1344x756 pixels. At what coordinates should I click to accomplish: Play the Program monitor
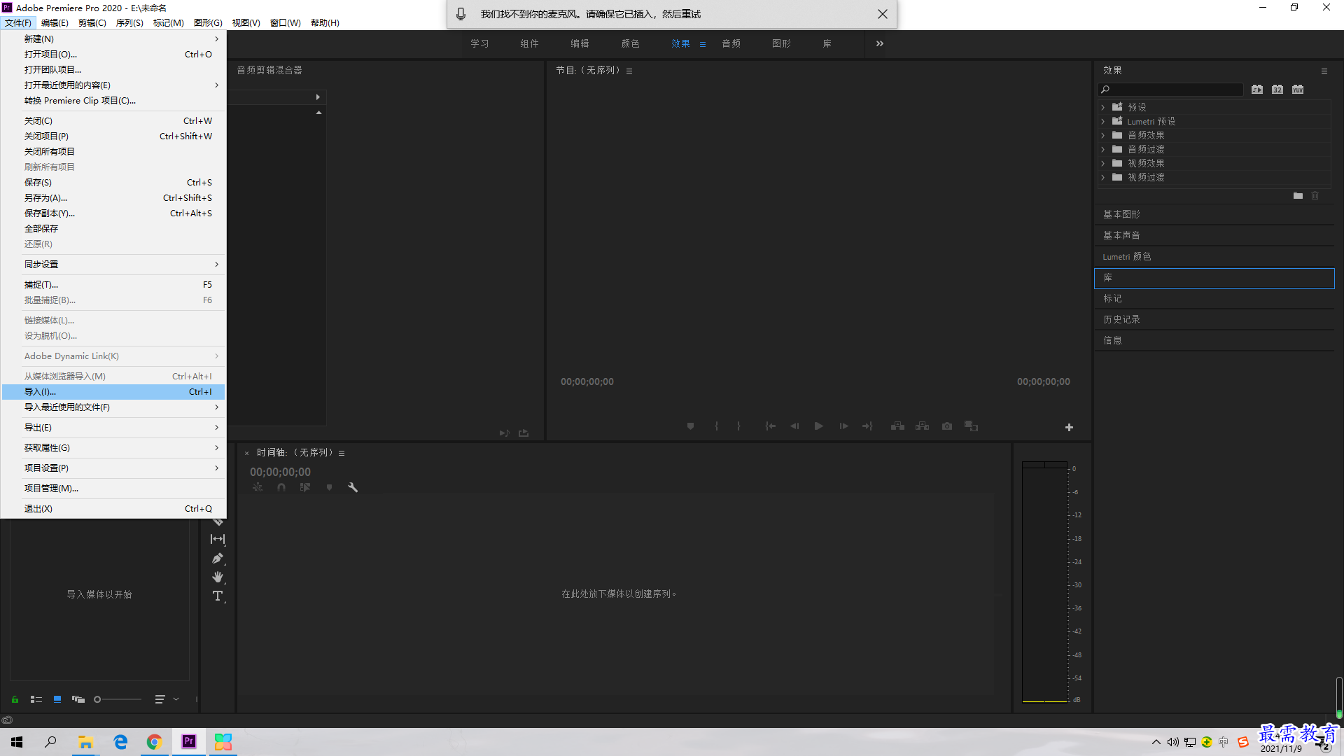[818, 426]
